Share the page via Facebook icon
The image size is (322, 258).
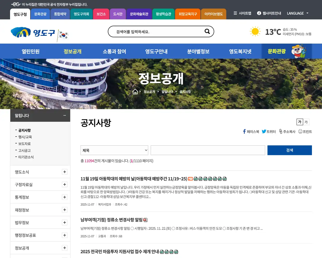[x=244, y=131]
